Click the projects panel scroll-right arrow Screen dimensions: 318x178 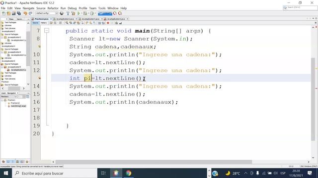(x=23, y=89)
